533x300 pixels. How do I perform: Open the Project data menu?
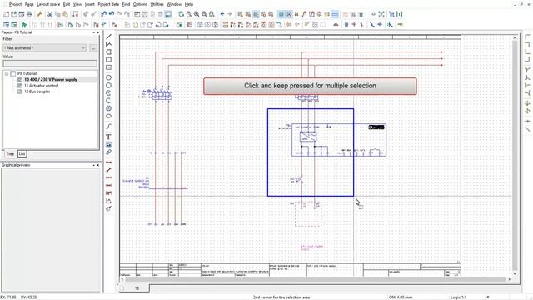[108, 4]
